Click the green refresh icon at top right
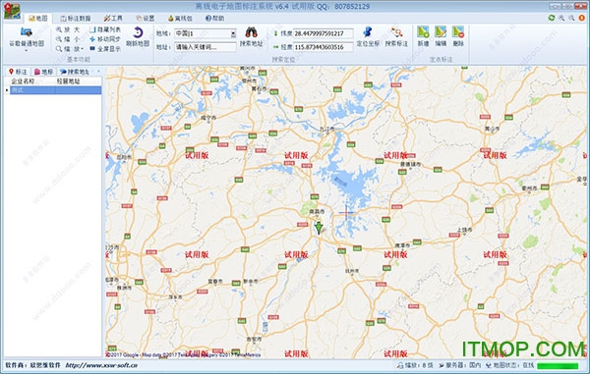The width and height of the screenshot is (590, 374). (x=552, y=18)
